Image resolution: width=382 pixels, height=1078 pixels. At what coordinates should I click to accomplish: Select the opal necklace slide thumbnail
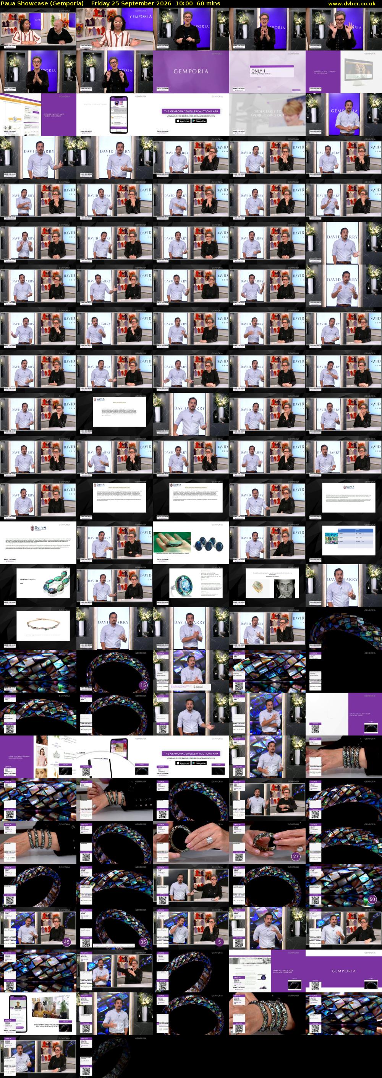click(38, 586)
